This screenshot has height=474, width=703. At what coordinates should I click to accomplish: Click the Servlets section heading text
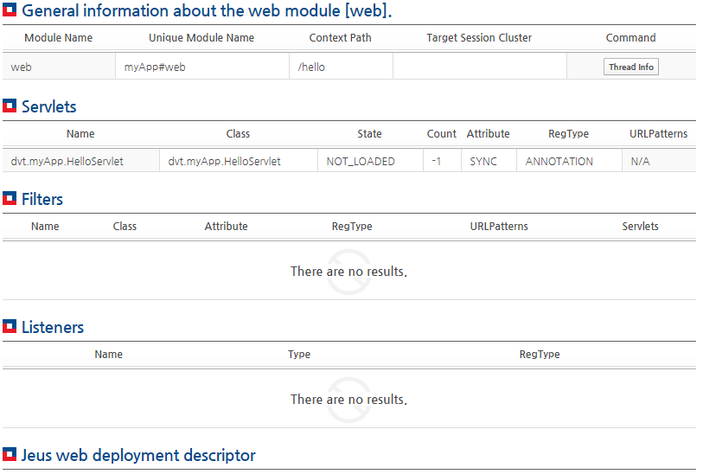click(x=49, y=106)
